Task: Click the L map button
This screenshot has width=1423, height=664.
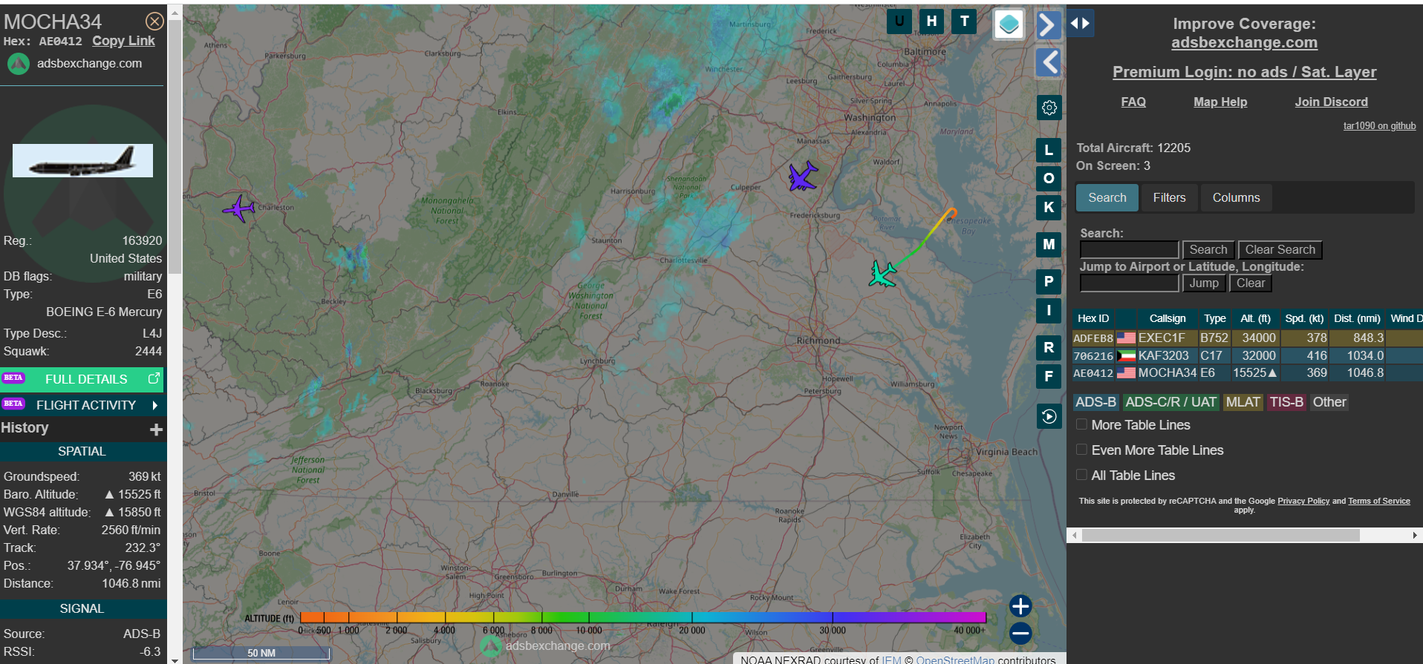Action: coord(1049,150)
